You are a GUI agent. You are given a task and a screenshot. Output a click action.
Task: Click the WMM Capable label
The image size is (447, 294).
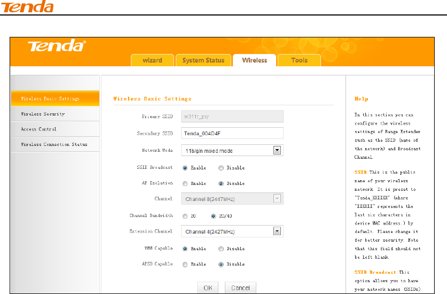(x=159, y=249)
